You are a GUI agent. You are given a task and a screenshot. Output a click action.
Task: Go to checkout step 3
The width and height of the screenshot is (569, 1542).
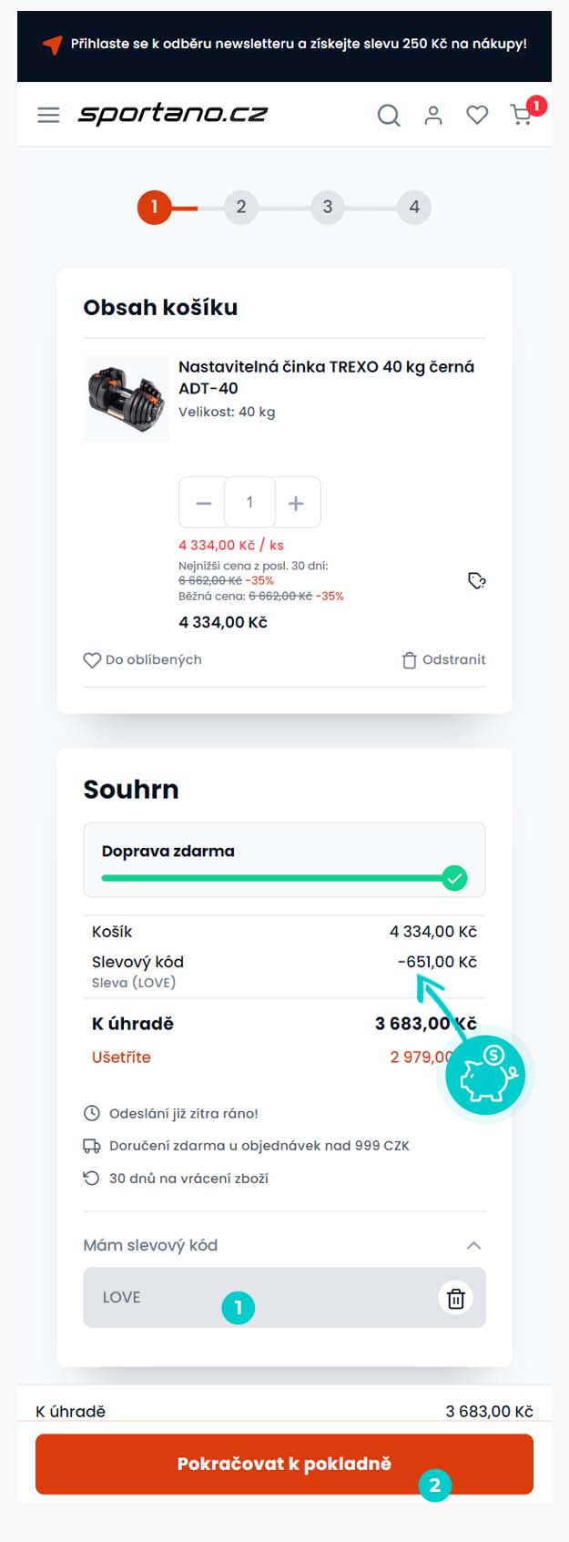click(x=327, y=207)
